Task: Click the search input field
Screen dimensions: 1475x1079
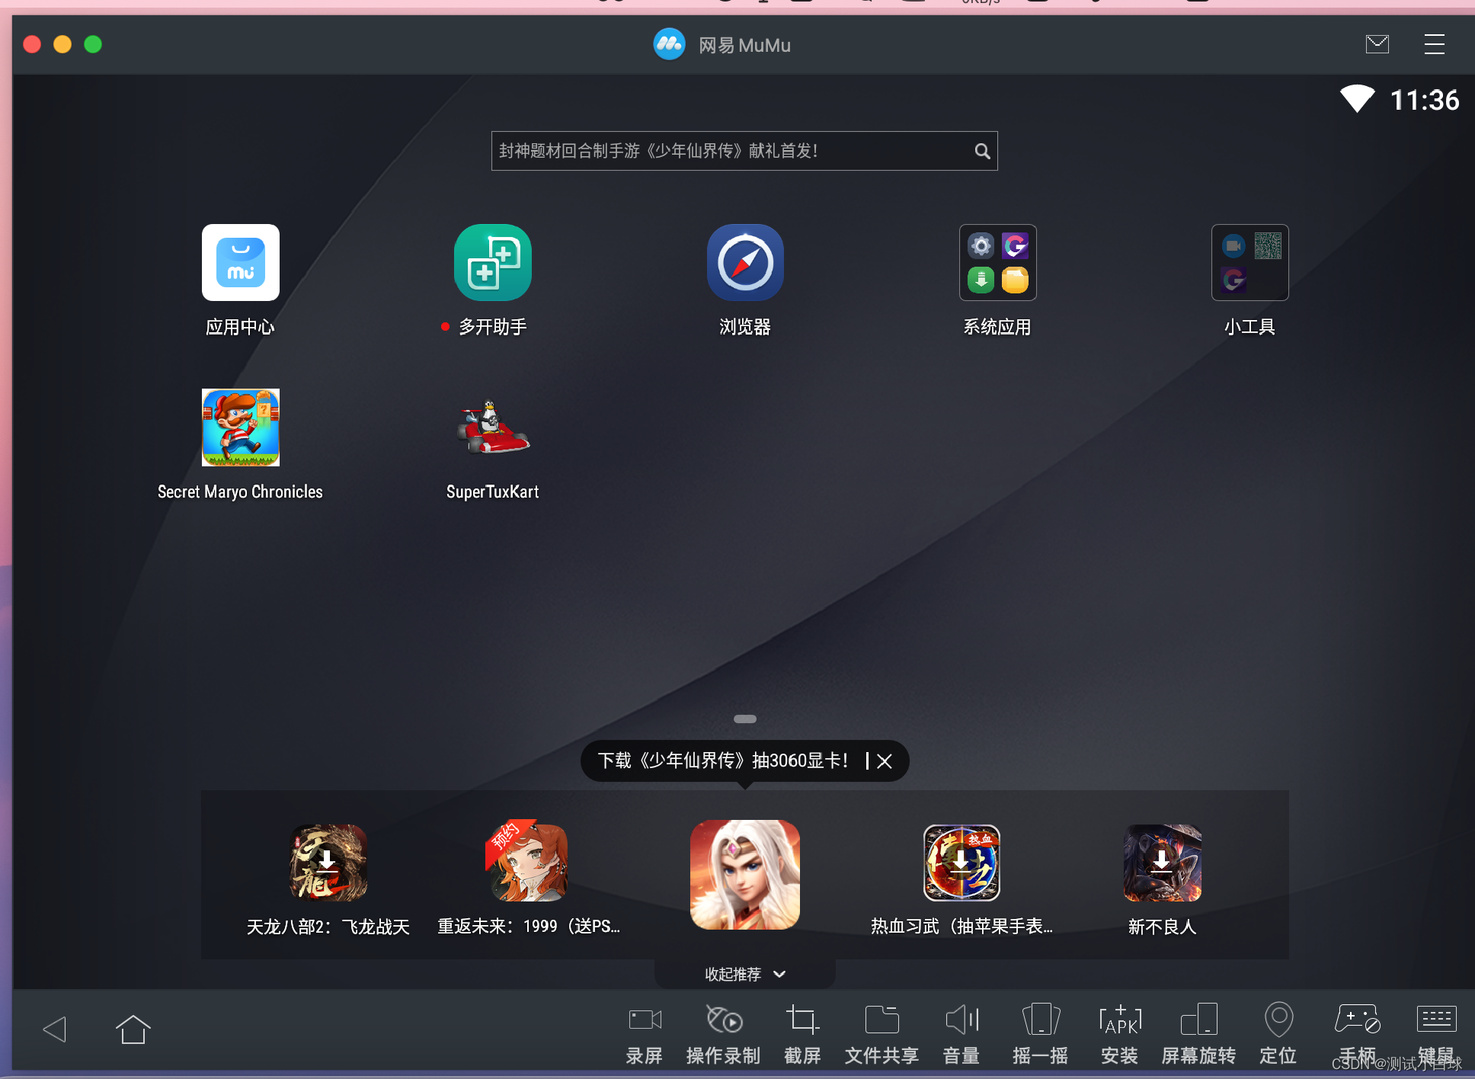Action: pos(731,151)
